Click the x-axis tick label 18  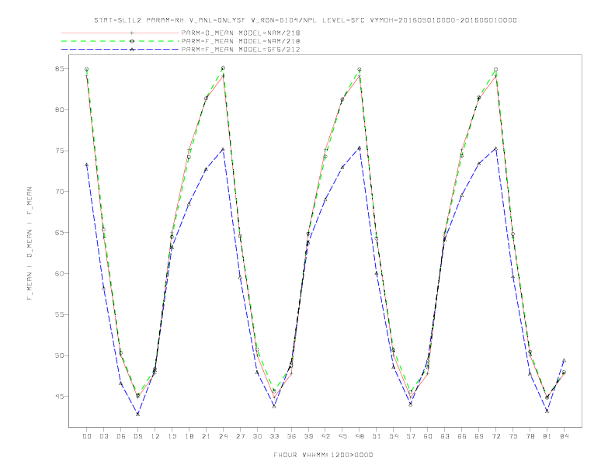[x=189, y=436]
